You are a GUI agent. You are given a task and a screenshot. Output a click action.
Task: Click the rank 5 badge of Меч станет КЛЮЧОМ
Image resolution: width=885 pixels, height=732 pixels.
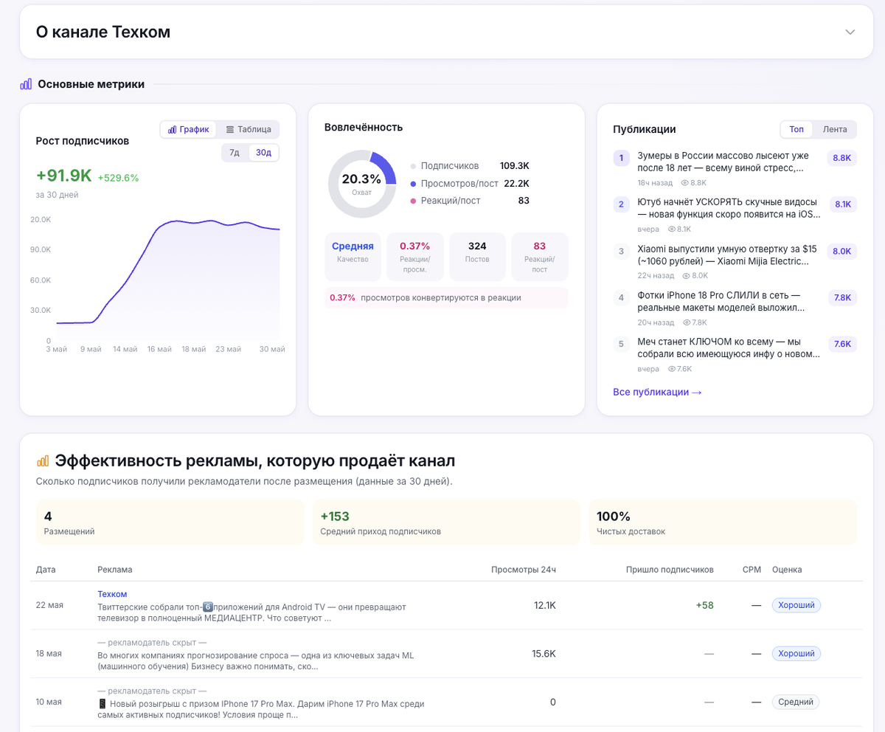point(621,344)
